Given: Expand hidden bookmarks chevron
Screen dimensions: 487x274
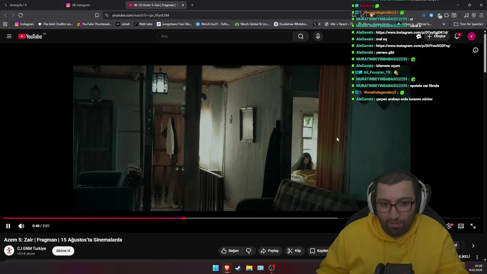Looking at the screenshot, I should (444, 24).
